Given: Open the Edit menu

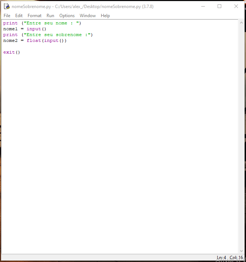Looking at the screenshot, I should pos(19,16).
